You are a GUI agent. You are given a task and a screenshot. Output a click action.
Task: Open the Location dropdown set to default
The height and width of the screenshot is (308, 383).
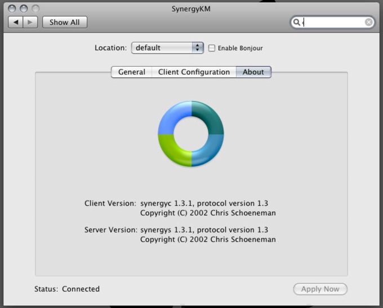pos(167,48)
